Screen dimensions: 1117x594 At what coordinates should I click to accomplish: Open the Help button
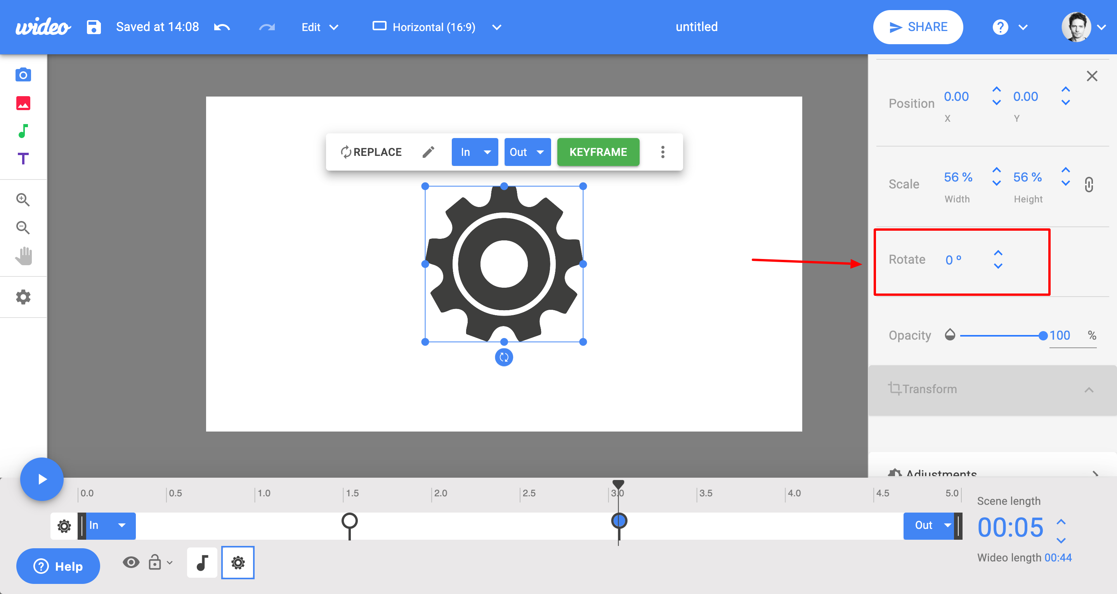[58, 566]
